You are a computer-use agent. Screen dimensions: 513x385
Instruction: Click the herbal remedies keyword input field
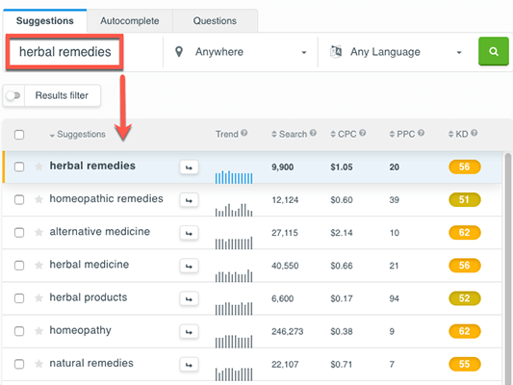pyautogui.click(x=64, y=52)
